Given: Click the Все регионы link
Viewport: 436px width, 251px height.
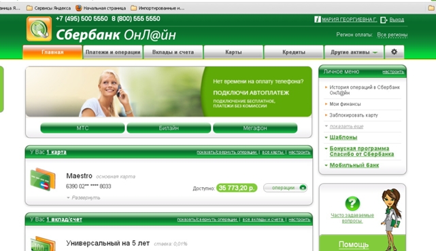Looking at the screenshot, I should pos(392,35).
